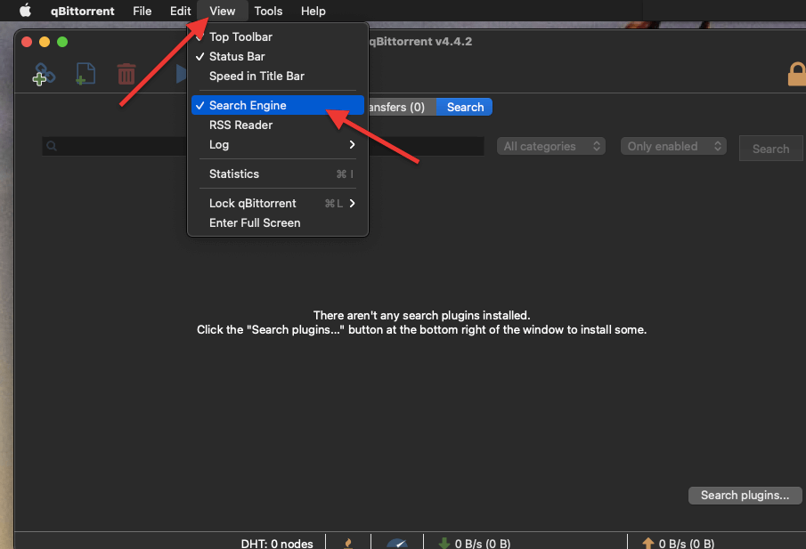
Task: Click the magnifier icon in search field
Action: point(52,146)
